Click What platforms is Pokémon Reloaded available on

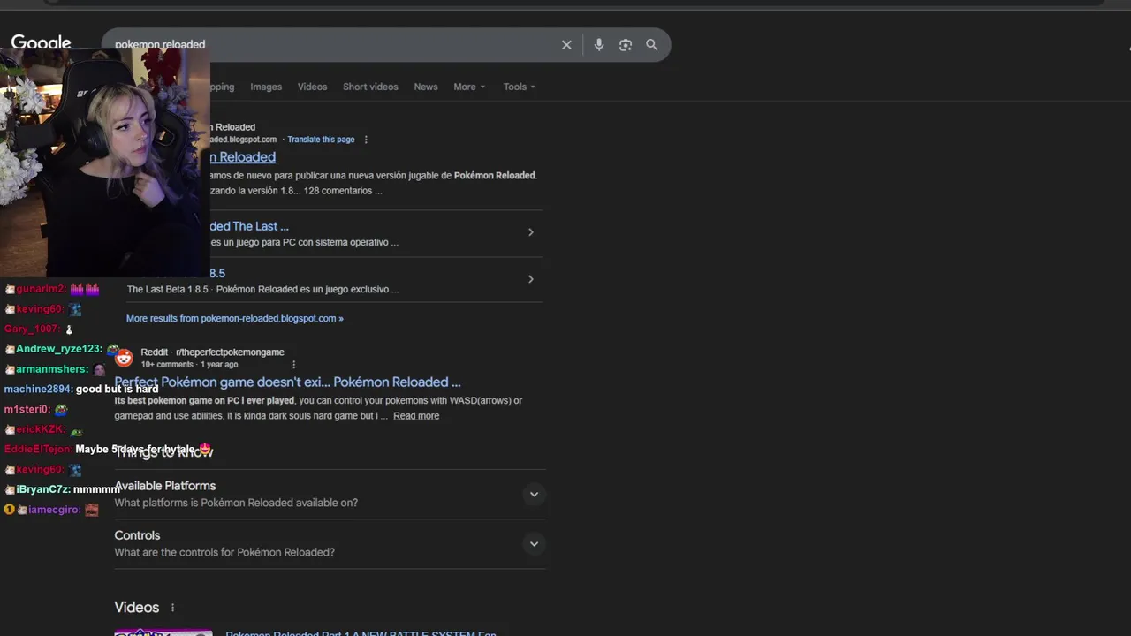tap(236, 503)
